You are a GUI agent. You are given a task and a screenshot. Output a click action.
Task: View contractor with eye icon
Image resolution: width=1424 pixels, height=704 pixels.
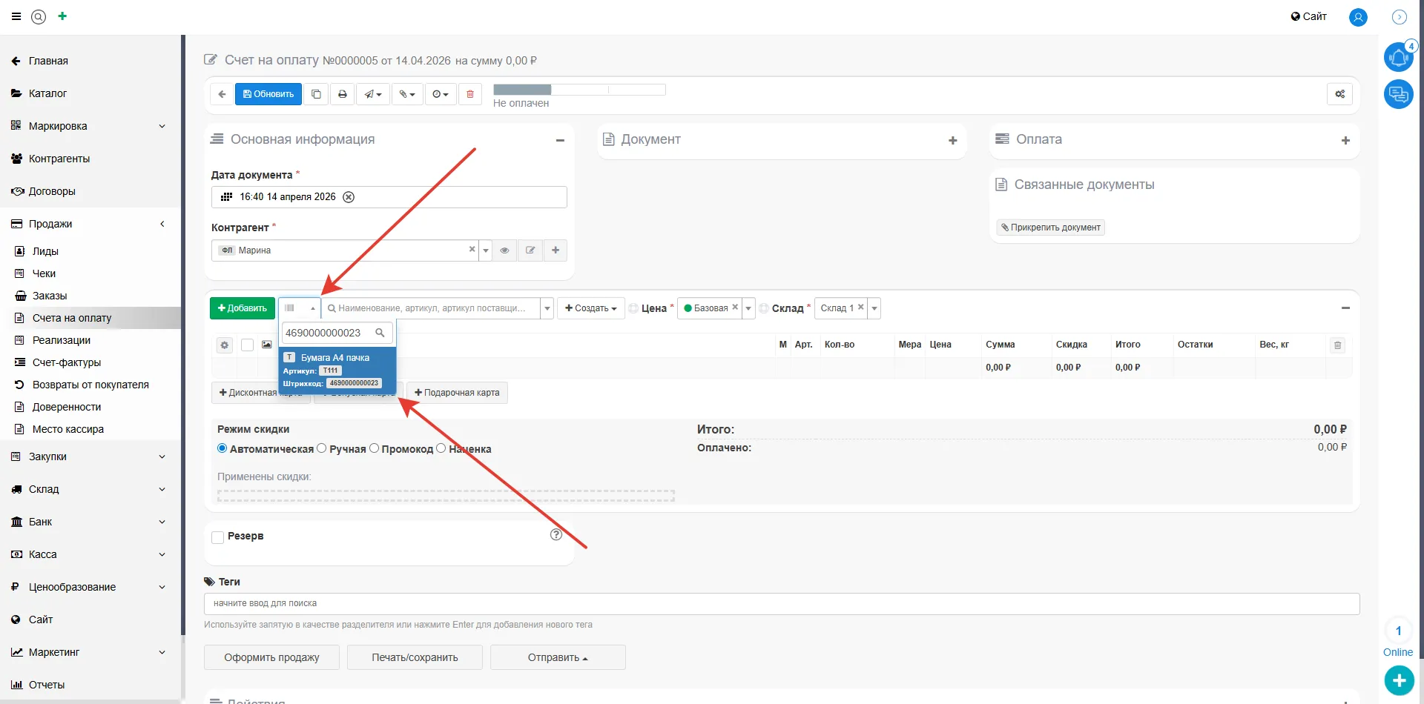(x=504, y=250)
